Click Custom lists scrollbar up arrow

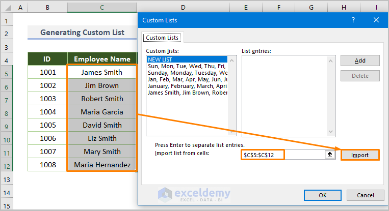[231, 61]
